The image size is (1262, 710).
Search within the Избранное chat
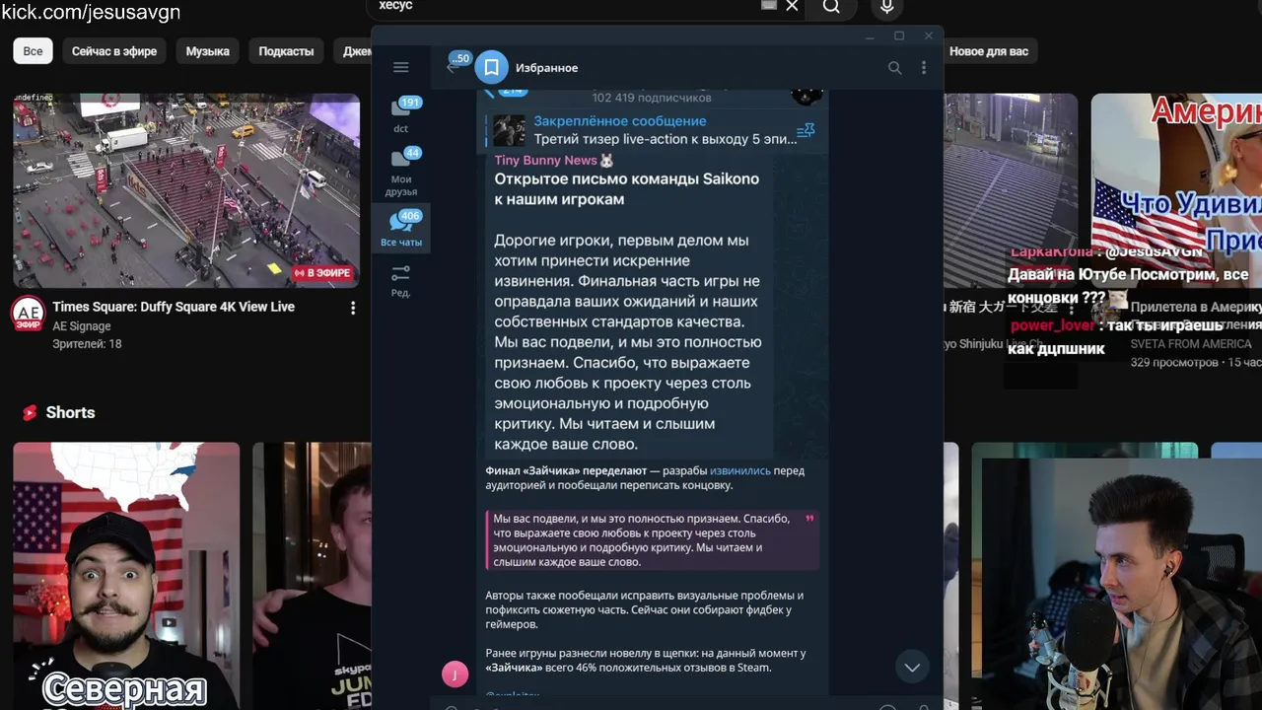click(x=894, y=67)
